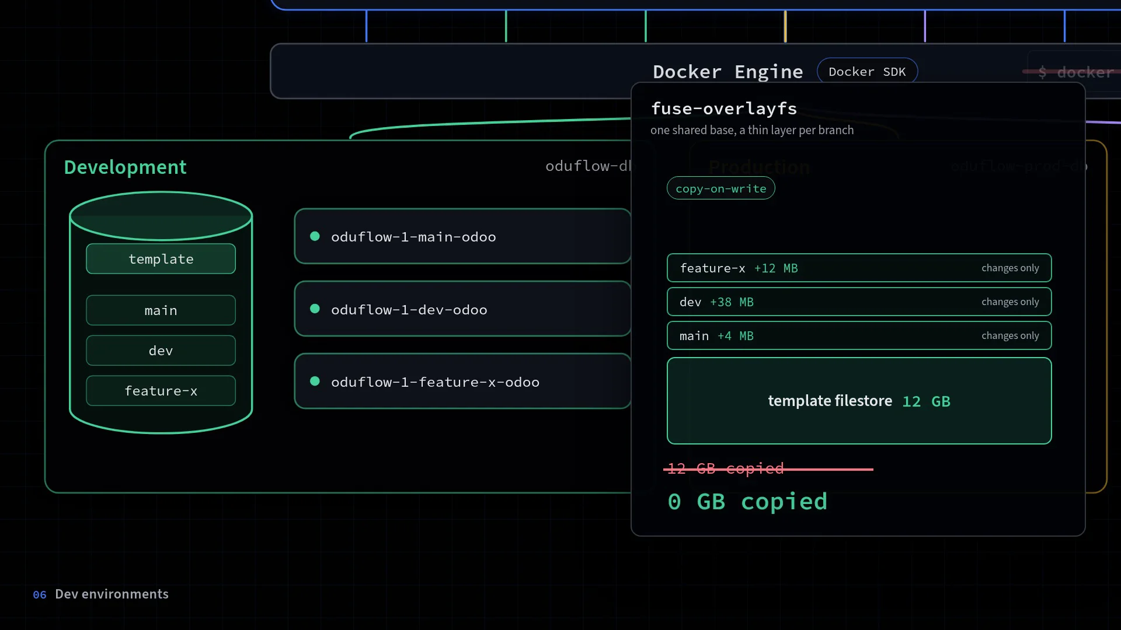
Task: Click the Docker SDK pill badge
Action: click(867, 72)
